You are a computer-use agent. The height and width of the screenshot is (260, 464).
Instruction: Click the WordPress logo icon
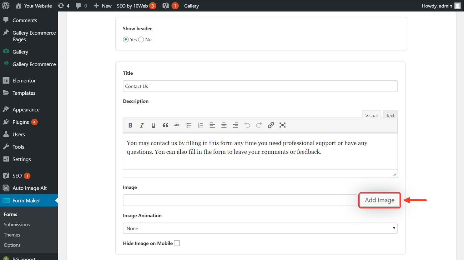tap(6, 6)
